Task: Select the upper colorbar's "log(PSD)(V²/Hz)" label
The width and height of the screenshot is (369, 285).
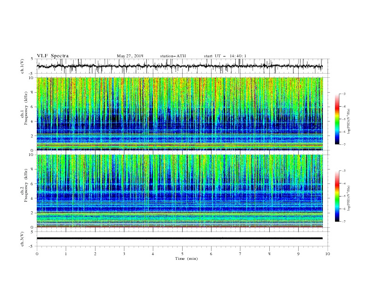Action: point(348,122)
